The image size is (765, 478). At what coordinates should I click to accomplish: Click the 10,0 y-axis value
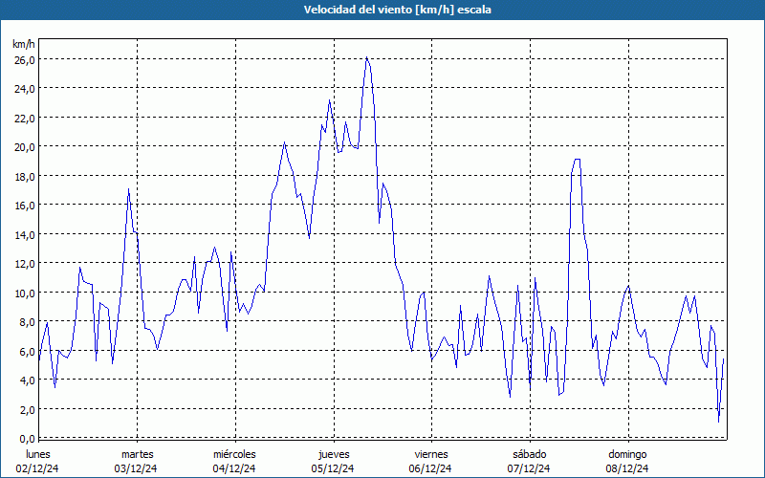[x=25, y=293]
